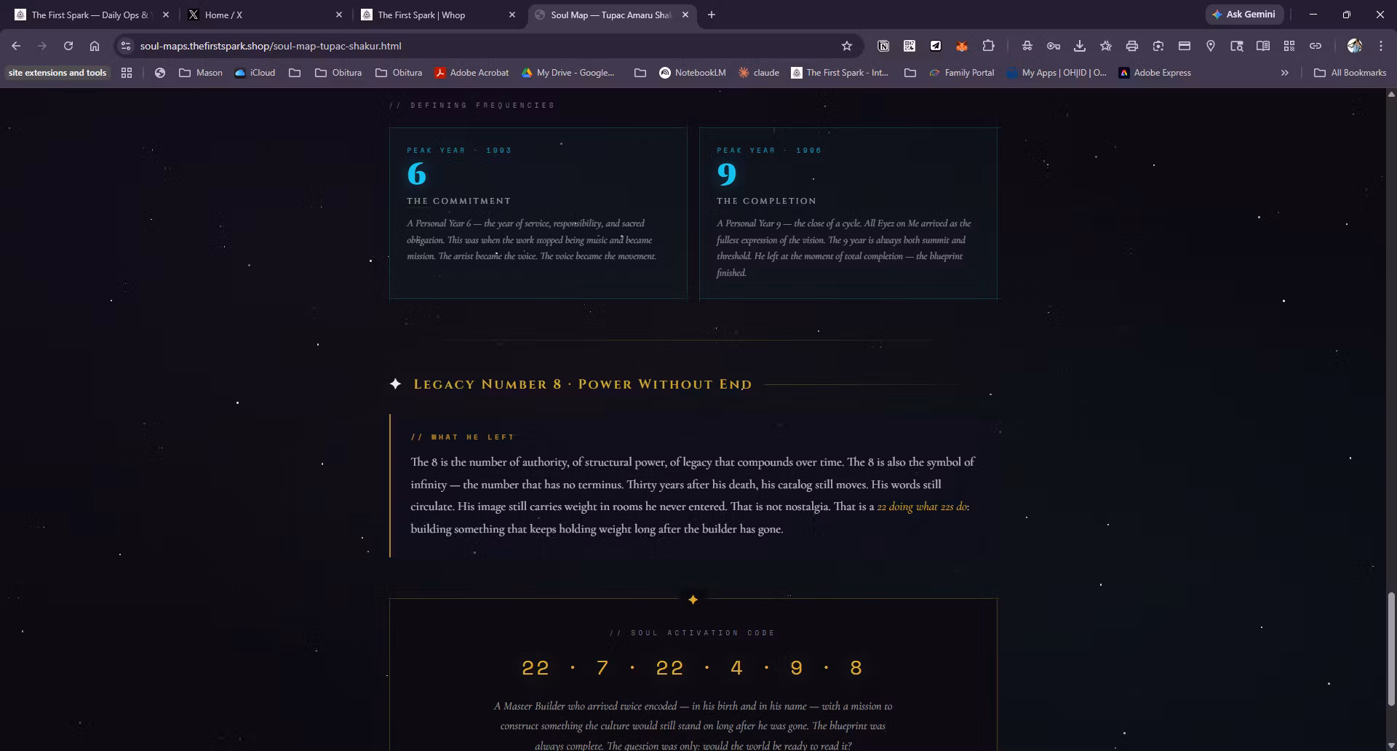
Task: Enter reading mode with the book icon
Action: pyautogui.click(x=1263, y=46)
